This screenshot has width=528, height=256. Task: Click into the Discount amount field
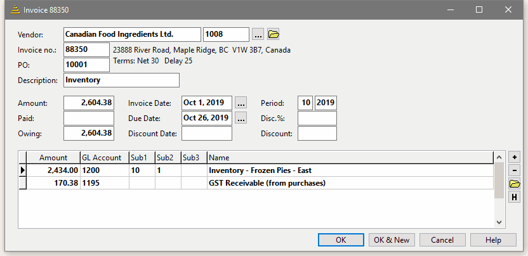[317, 133]
